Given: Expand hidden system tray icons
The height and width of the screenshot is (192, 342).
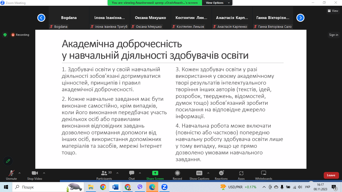Looking at the screenshot, I should pyautogui.click(x=264, y=187).
